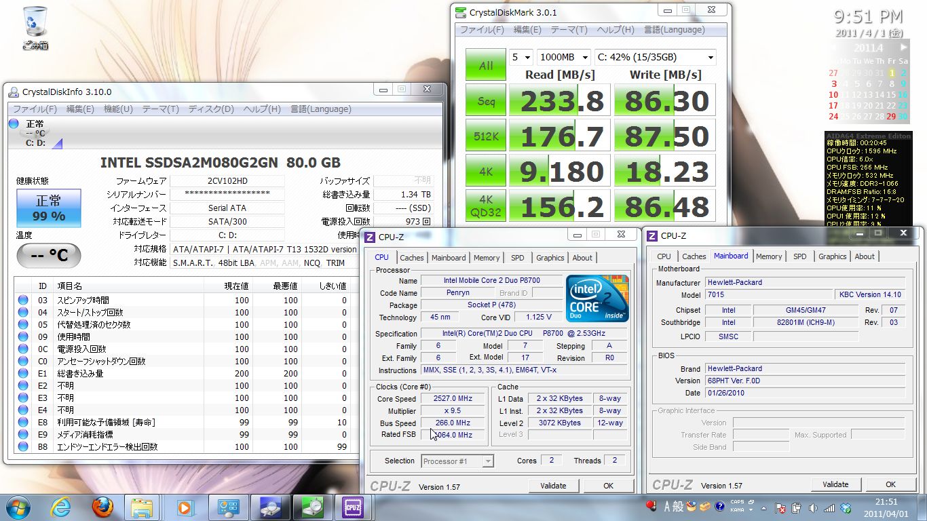Open the Action Center flag icon
The height and width of the screenshot is (521, 927).
[780, 507]
